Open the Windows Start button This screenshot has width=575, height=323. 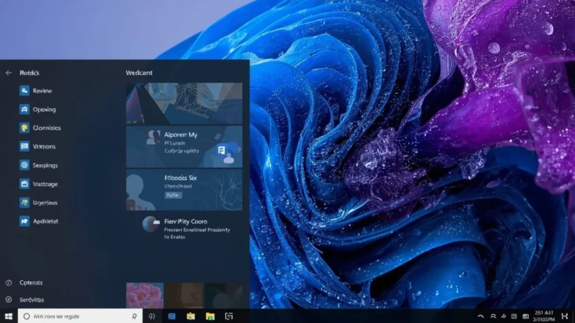(9, 316)
